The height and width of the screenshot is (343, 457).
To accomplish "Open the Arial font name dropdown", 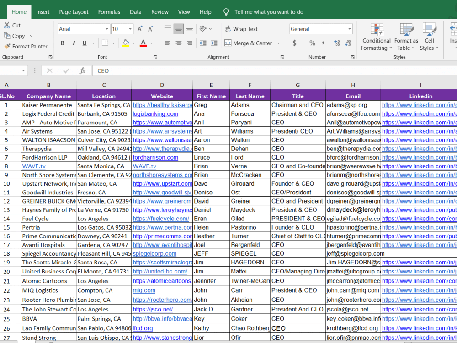I will [x=106, y=29].
